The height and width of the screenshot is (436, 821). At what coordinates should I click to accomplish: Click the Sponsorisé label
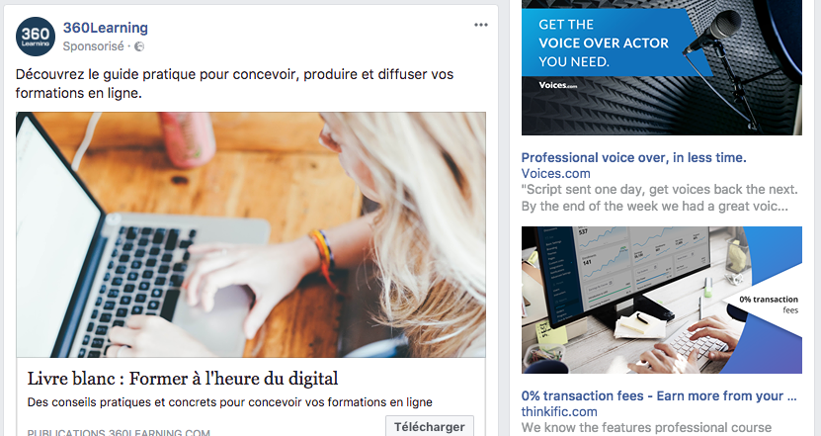tap(93, 46)
